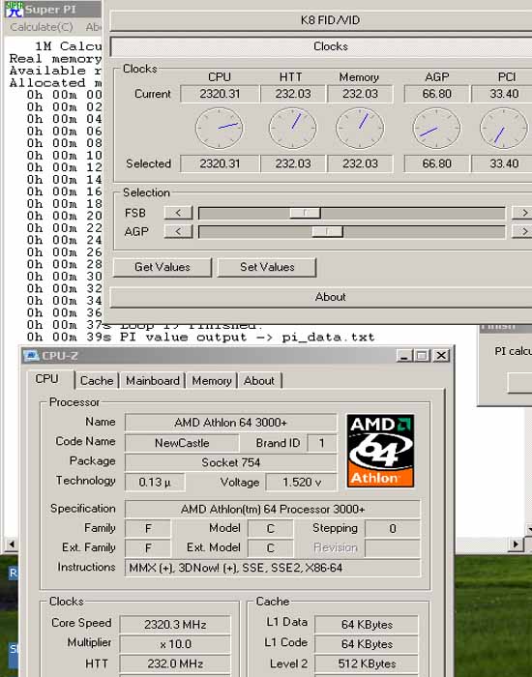Open the Mainboard tab in CPU-Z

[153, 380]
